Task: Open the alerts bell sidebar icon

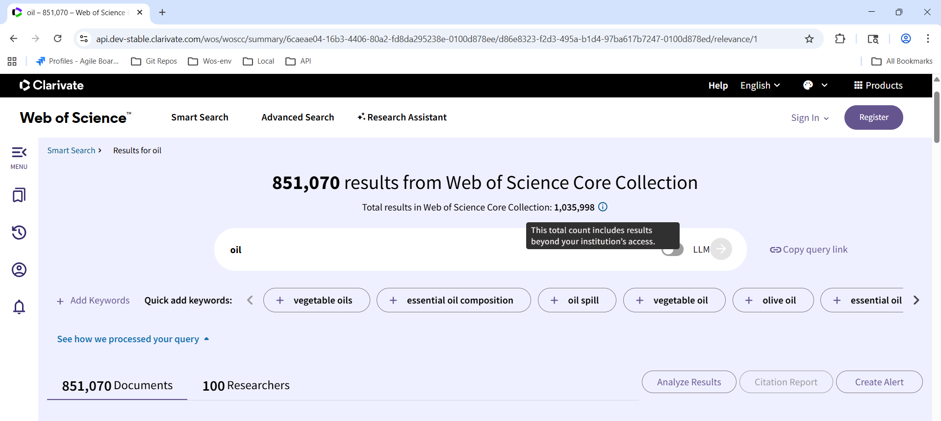Action: pyautogui.click(x=19, y=307)
